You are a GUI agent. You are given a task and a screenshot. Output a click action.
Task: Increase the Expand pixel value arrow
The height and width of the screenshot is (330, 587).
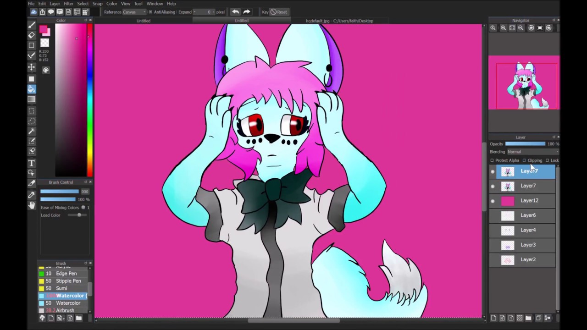213,12
